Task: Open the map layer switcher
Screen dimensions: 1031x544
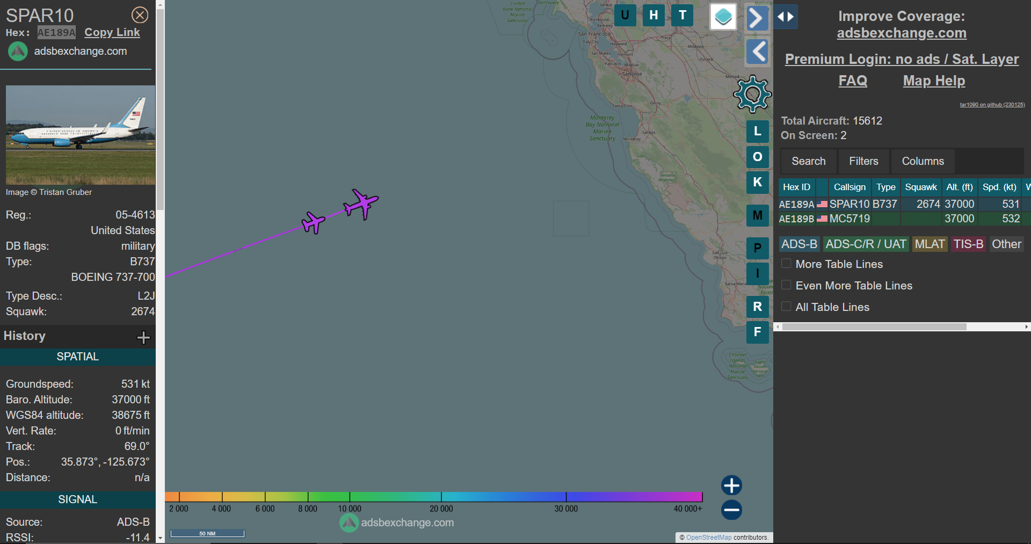Action: [723, 17]
